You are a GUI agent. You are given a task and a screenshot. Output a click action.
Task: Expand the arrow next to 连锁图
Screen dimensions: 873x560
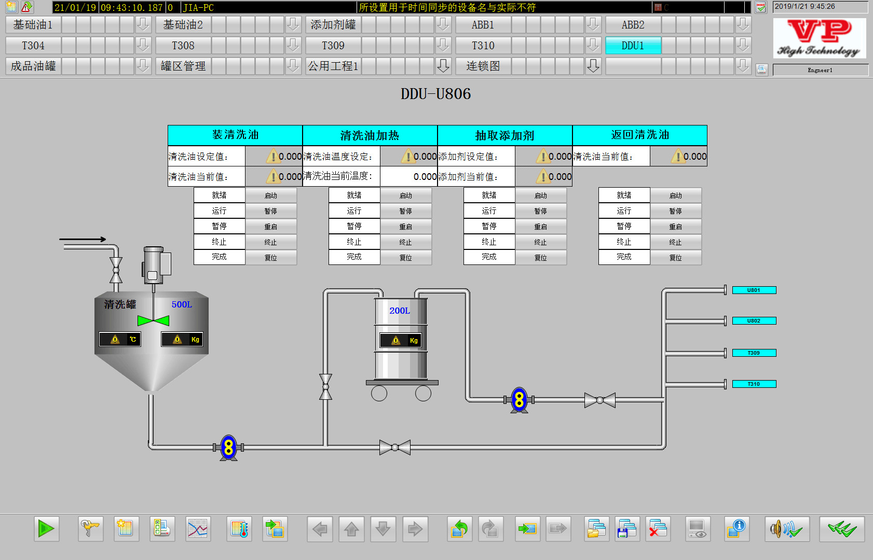point(593,66)
